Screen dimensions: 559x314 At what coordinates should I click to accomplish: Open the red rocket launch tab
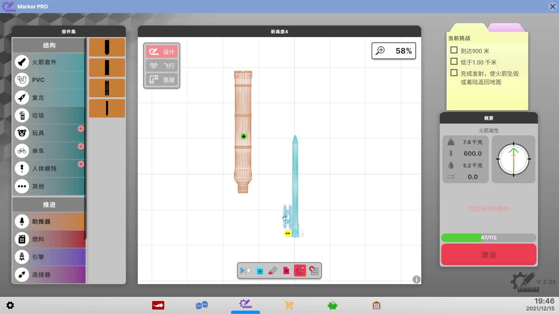pyautogui.click(x=158, y=305)
